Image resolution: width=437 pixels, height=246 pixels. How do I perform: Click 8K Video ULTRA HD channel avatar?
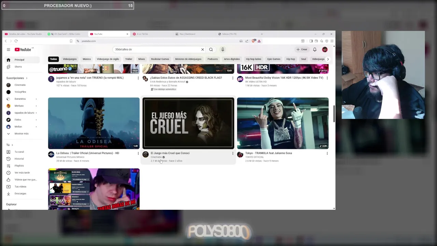(x=240, y=79)
